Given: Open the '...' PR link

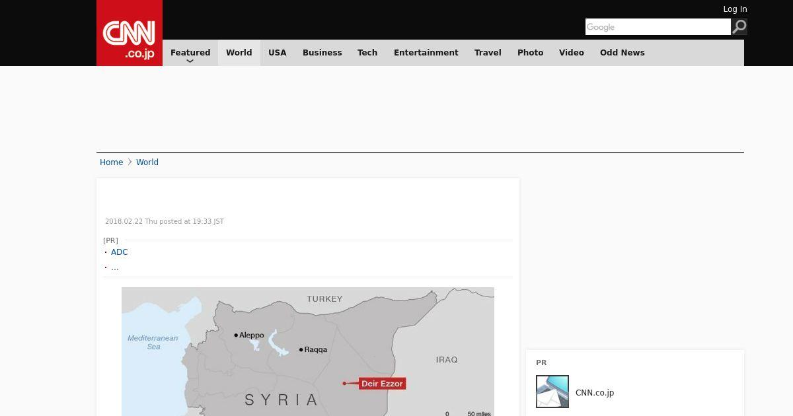Looking at the screenshot, I should [x=115, y=267].
